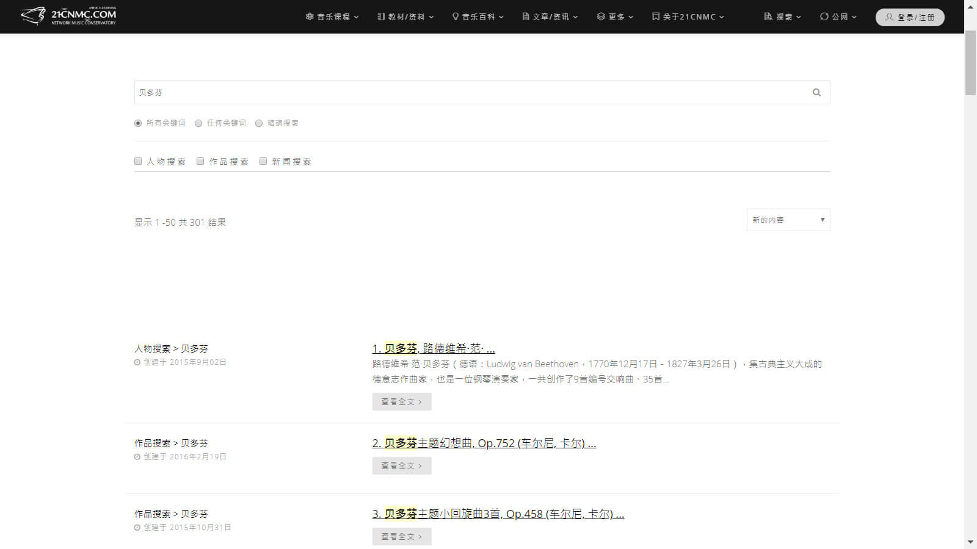Select the 所有关键词 radio button
Image resolution: width=977 pixels, height=549 pixels.
click(138, 123)
